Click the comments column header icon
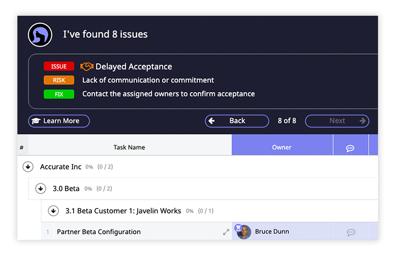This screenshot has width=395, height=256. 350,148
